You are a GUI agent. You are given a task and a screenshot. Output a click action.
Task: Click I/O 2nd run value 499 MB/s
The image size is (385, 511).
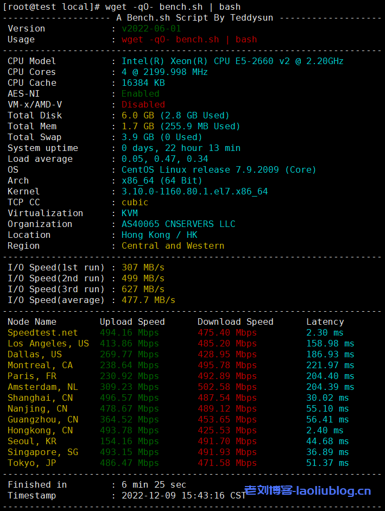pos(143,279)
